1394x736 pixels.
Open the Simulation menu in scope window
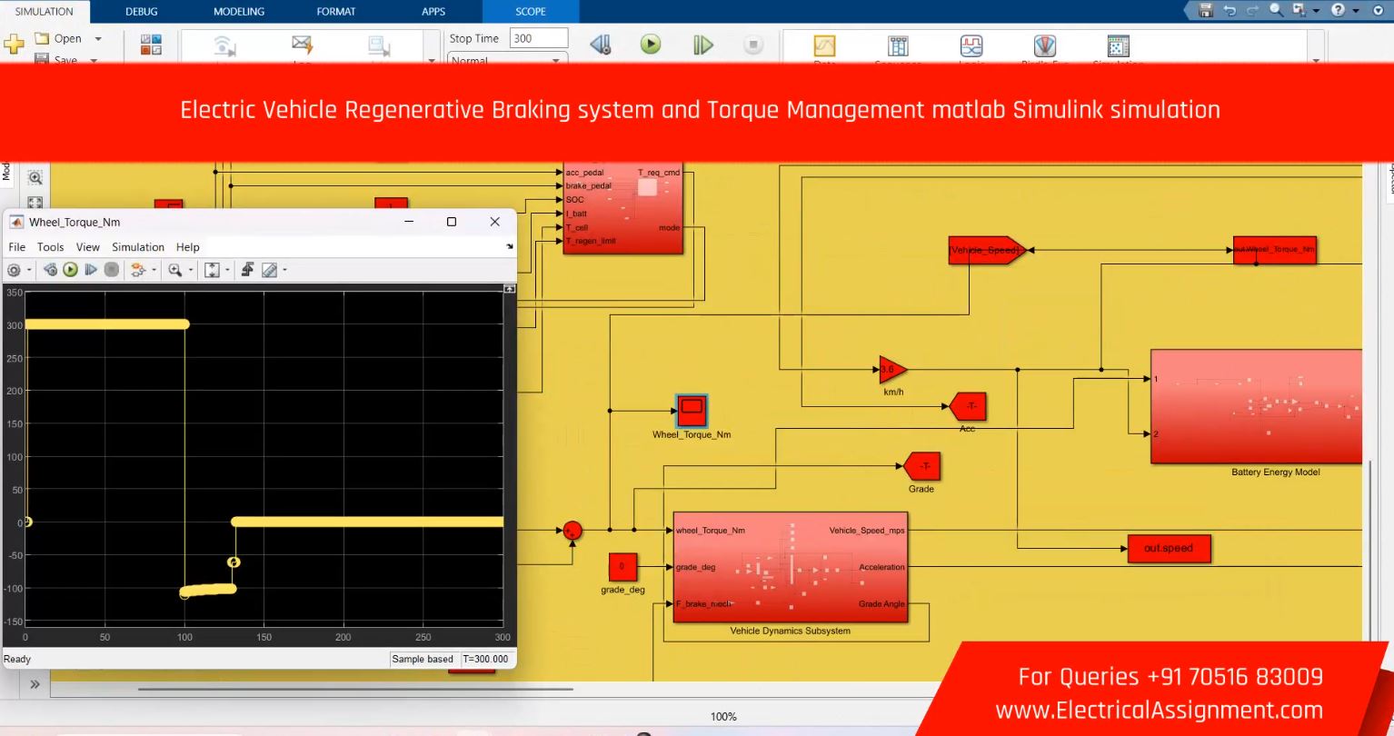(138, 247)
